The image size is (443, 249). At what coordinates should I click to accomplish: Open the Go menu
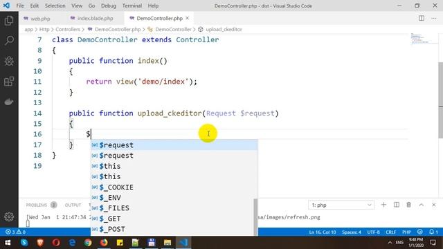click(x=91, y=6)
